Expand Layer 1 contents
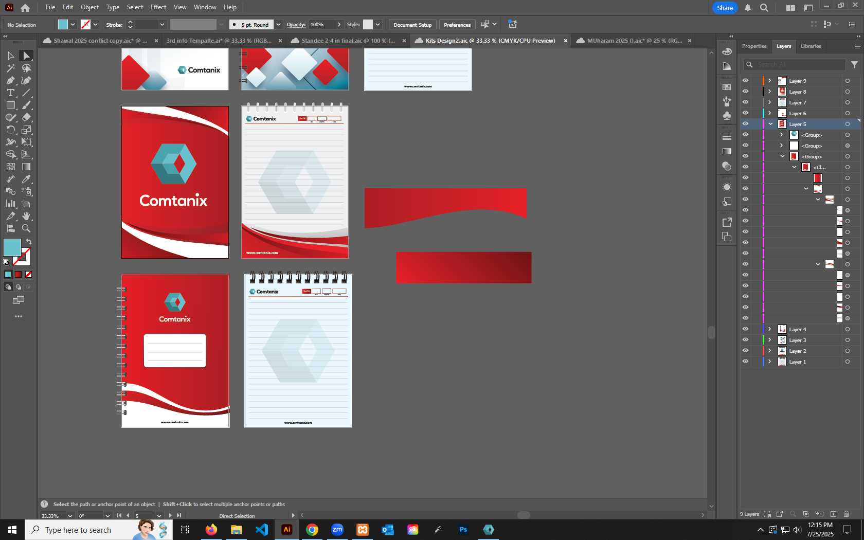The image size is (864, 540). pyautogui.click(x=770, y=362)
